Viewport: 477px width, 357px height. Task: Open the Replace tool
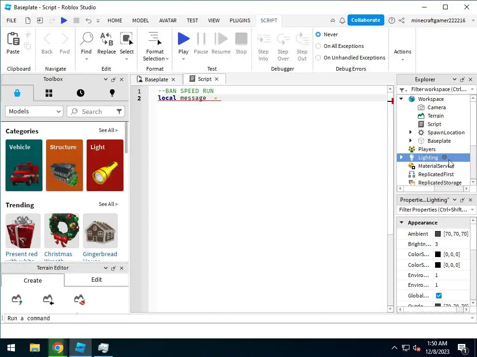tap(107, 39)
